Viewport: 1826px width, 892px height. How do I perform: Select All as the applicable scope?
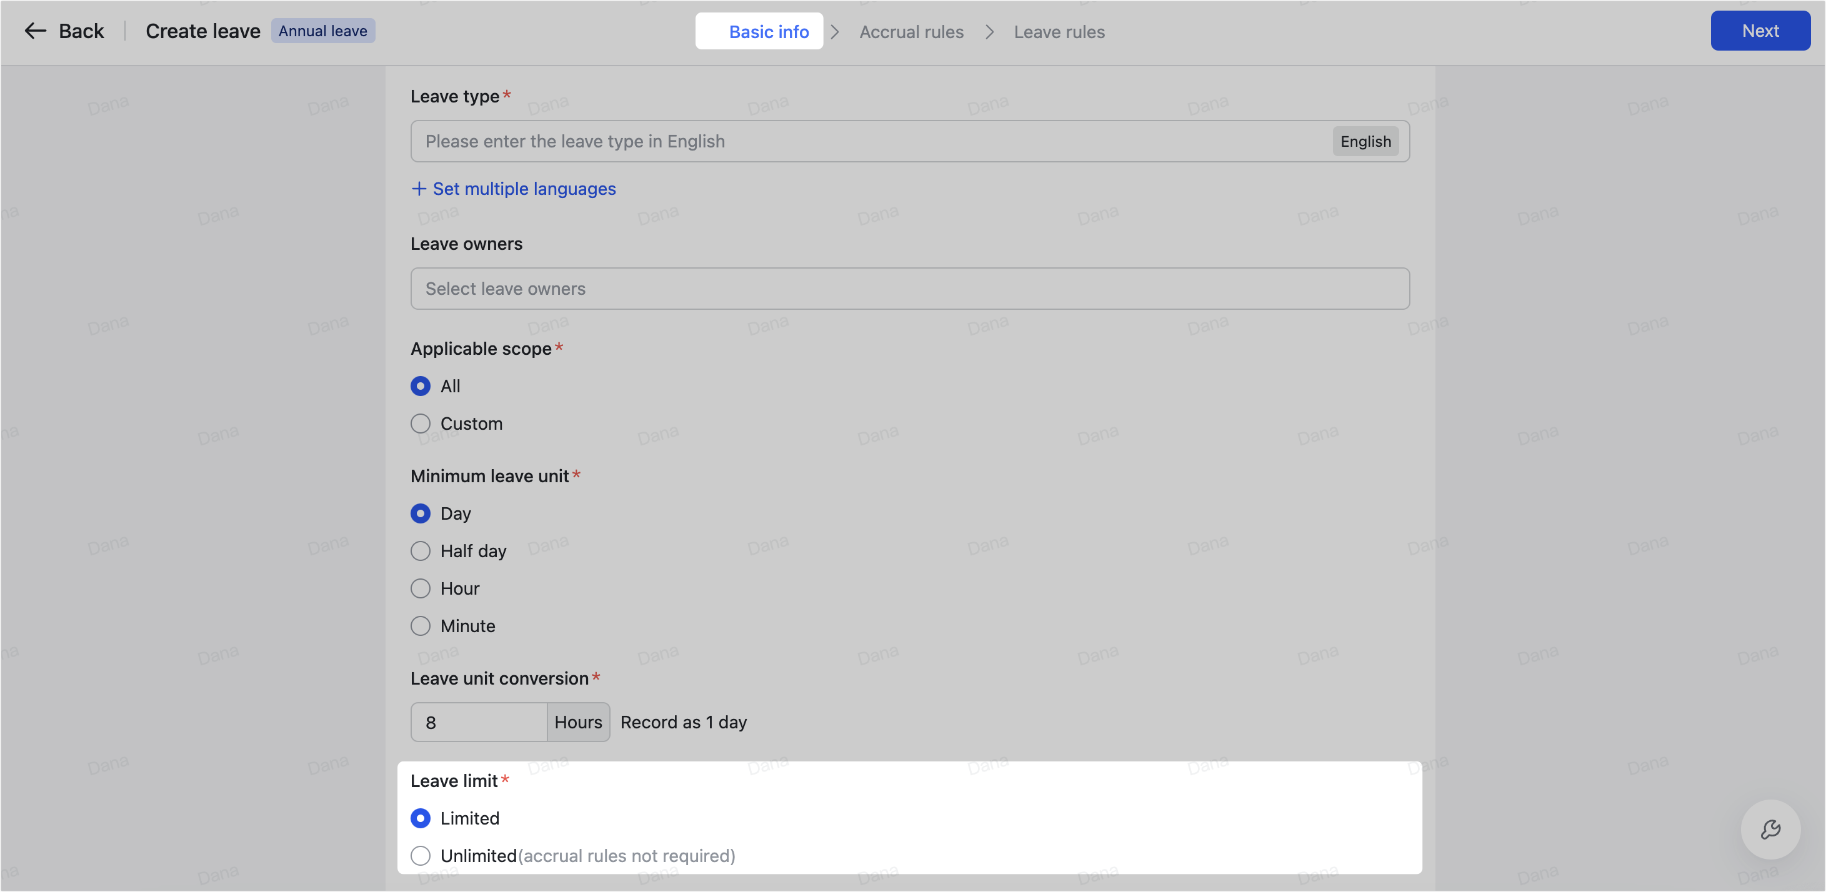[x=421, y=386]
